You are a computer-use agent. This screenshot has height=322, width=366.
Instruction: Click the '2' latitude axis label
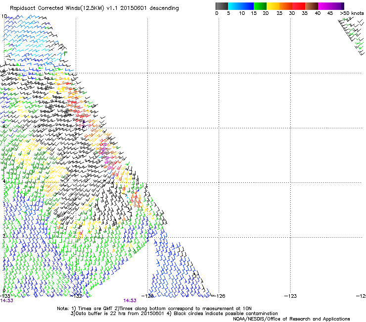point(4,236)
